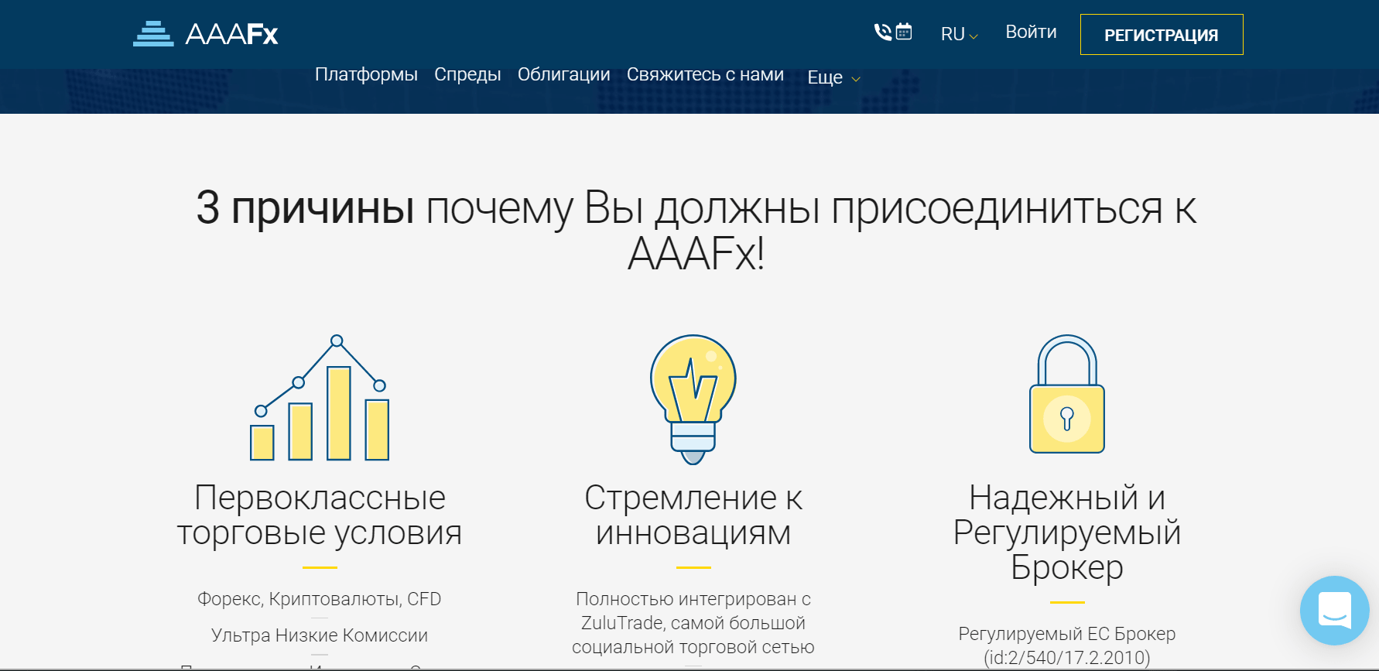Click the Надежный и Регулируемый Брокер heading
Image resolution: width=1379 pixels, height=671 pixels.
(x=1066, y=532)
